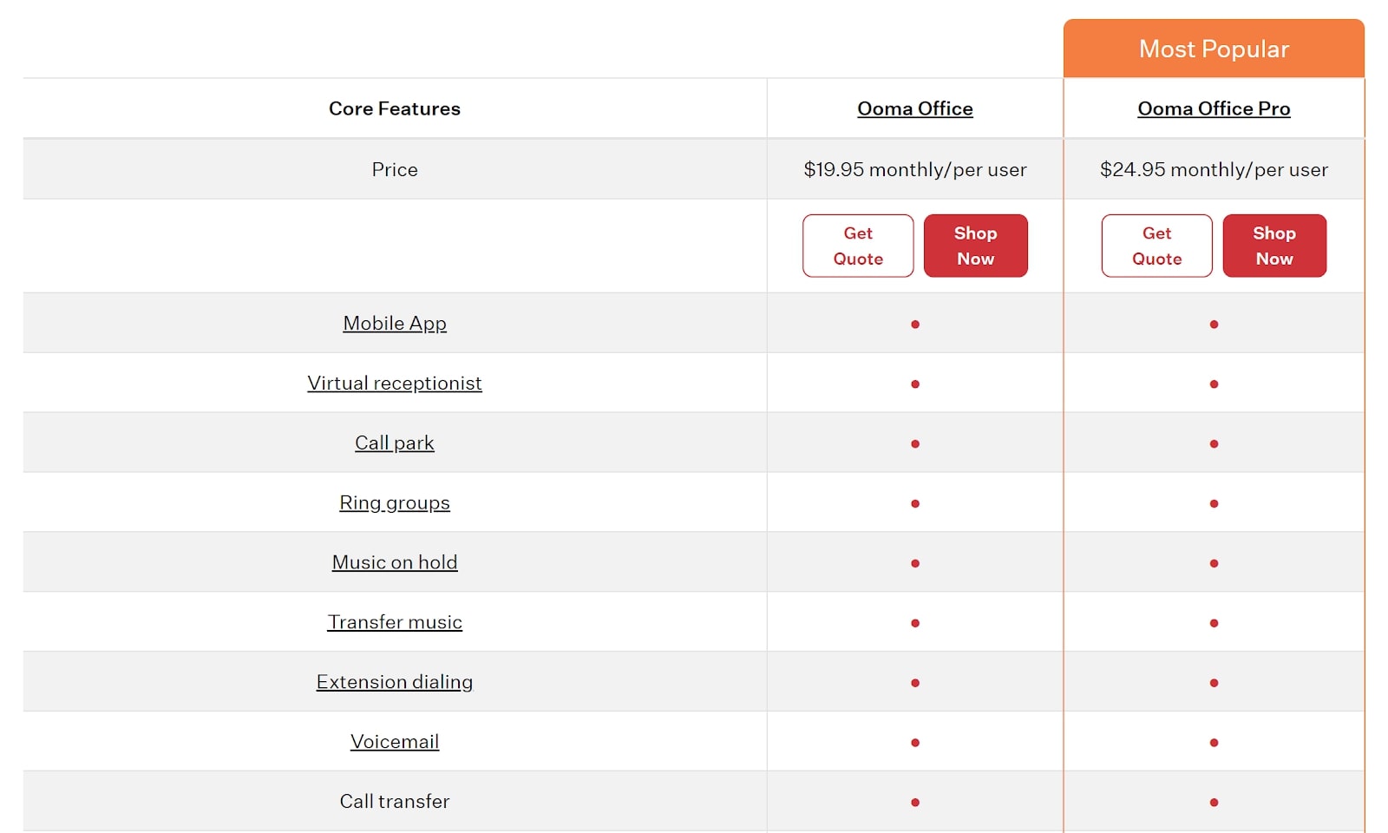Image resolution: width=1388 pixels, height=833 pixels.
Task: Click Call park dot under Ooma Office
Action: point(915,443)
